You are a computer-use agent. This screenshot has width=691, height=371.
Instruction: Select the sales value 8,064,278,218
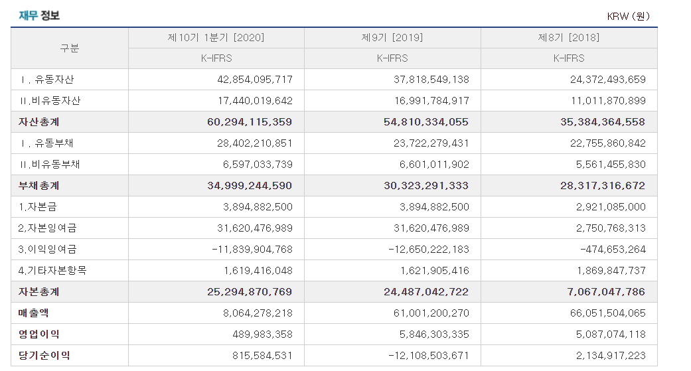click(x=258, y=313)
